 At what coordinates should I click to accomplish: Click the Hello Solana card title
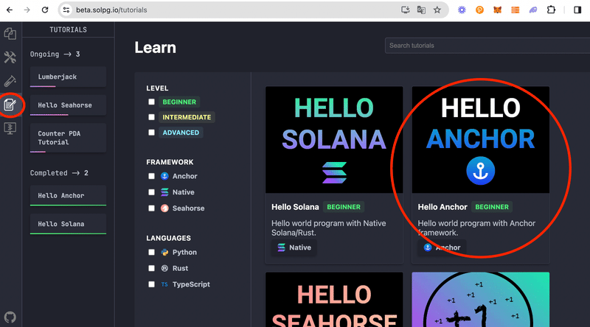click(x=295, y=207)
